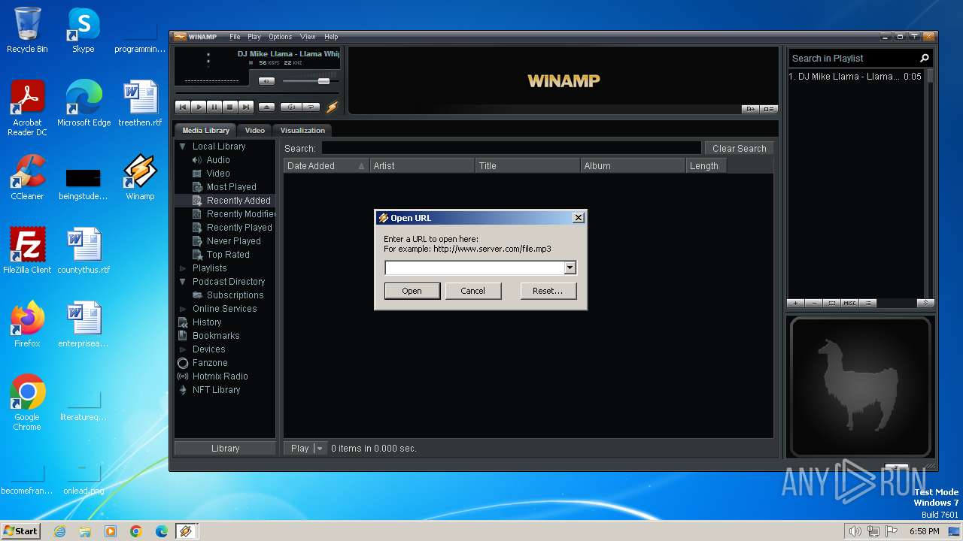
Task: Mute the audio with speaker button
Action: coord(266,81)
